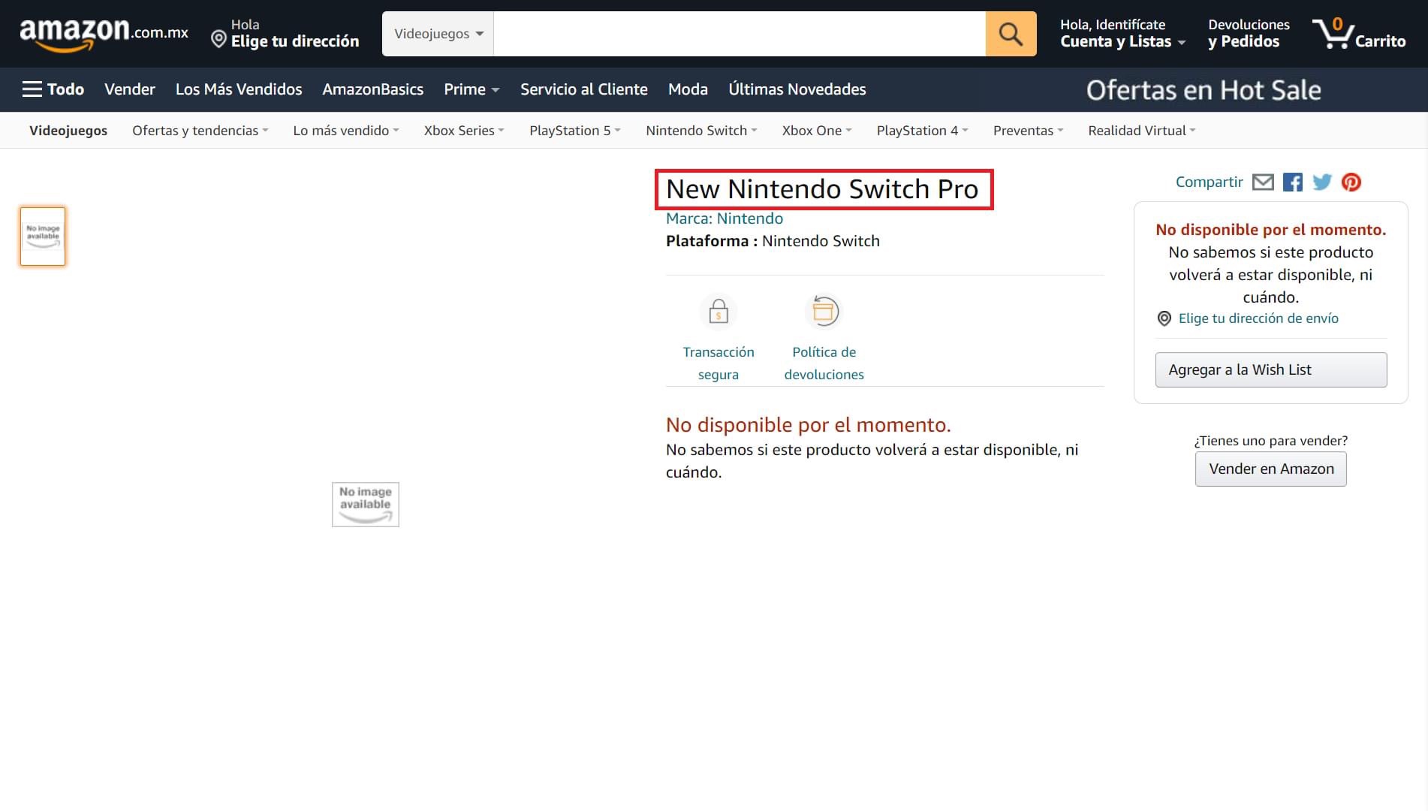1428x811 pixels.
Task: Expand Lo más vendido submenu
Action: click(x=345, y=131)
